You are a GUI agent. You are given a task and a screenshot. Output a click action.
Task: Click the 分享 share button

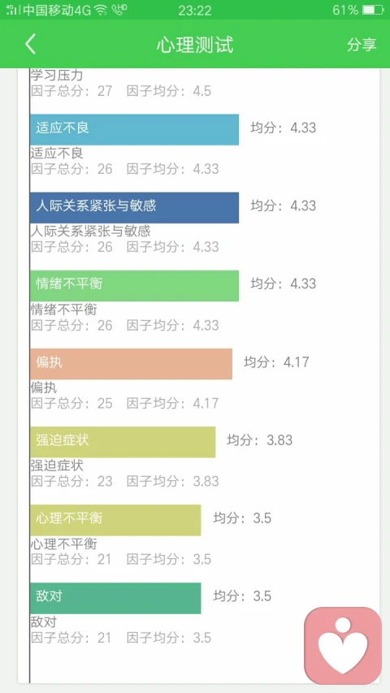pyautogui.click(x=362, y=45)
